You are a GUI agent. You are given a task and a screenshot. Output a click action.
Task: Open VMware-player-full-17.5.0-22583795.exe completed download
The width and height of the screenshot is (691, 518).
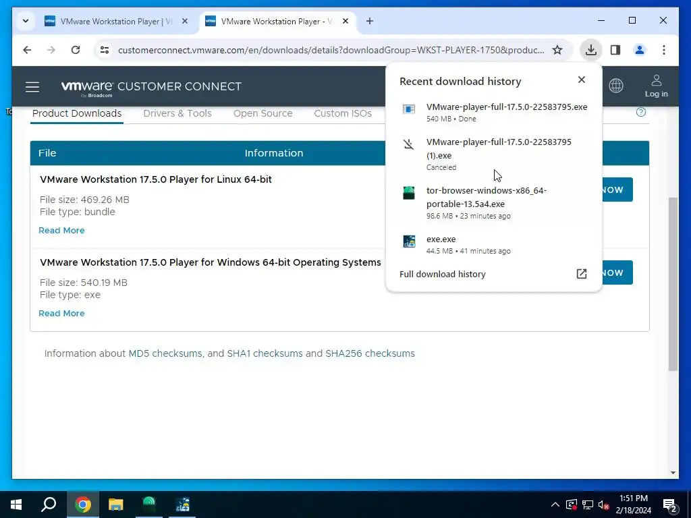pos(493,112)
